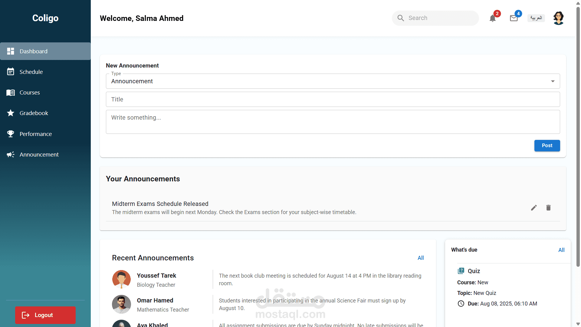Screen dimensions: 581x327
Task: Expand the announcement Type dropdown
Action: (x=332, y=81)
